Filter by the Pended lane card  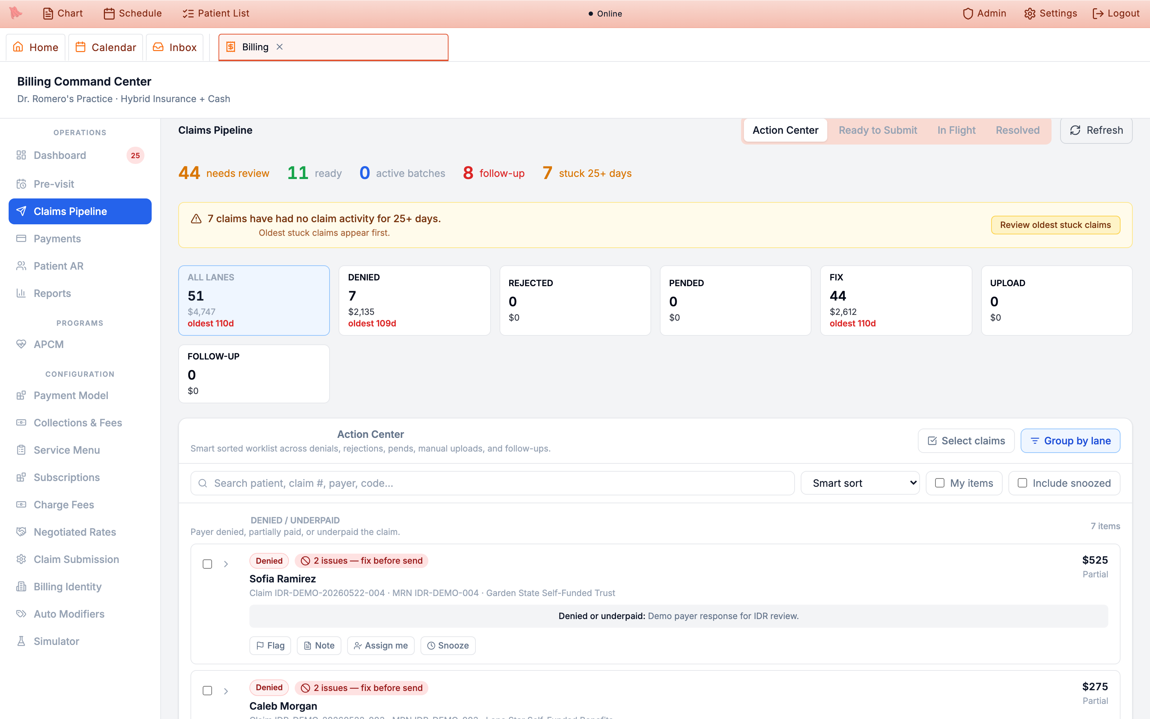coord(735,301)
